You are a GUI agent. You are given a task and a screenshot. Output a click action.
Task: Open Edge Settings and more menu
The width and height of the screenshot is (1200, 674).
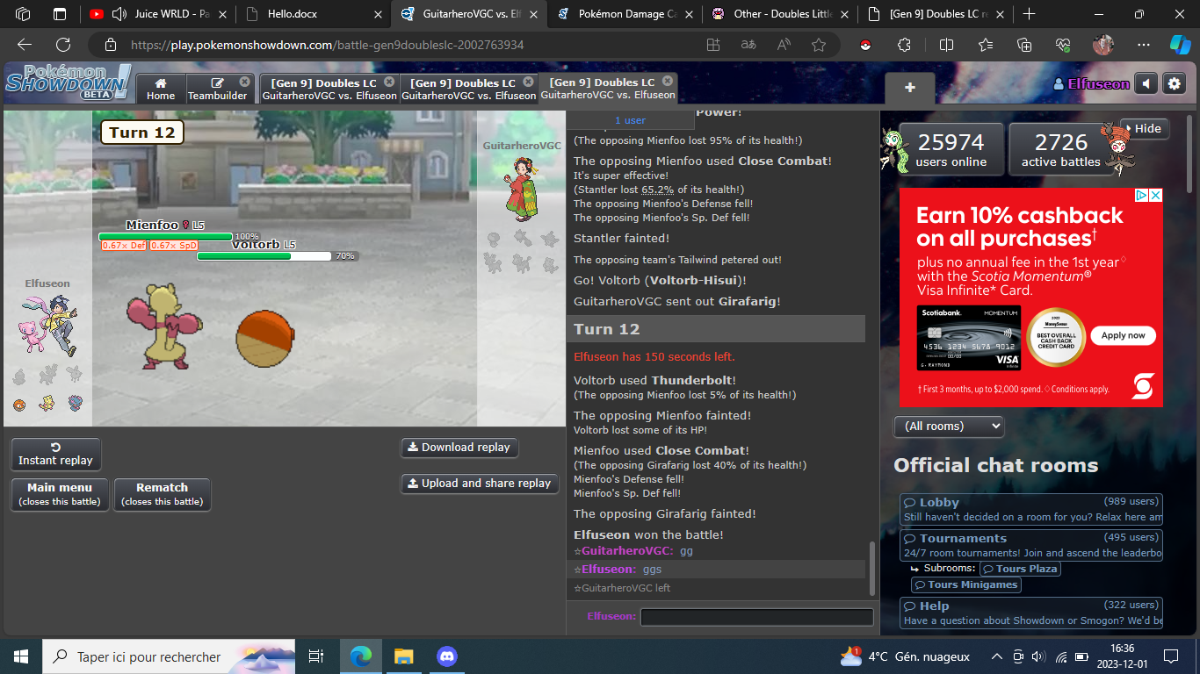[1143, 45]
